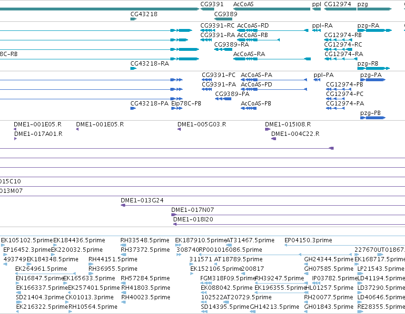Click EST EK105102.5prime
Image resolution: width=405 pixels, height=314 pixels.
3,245
